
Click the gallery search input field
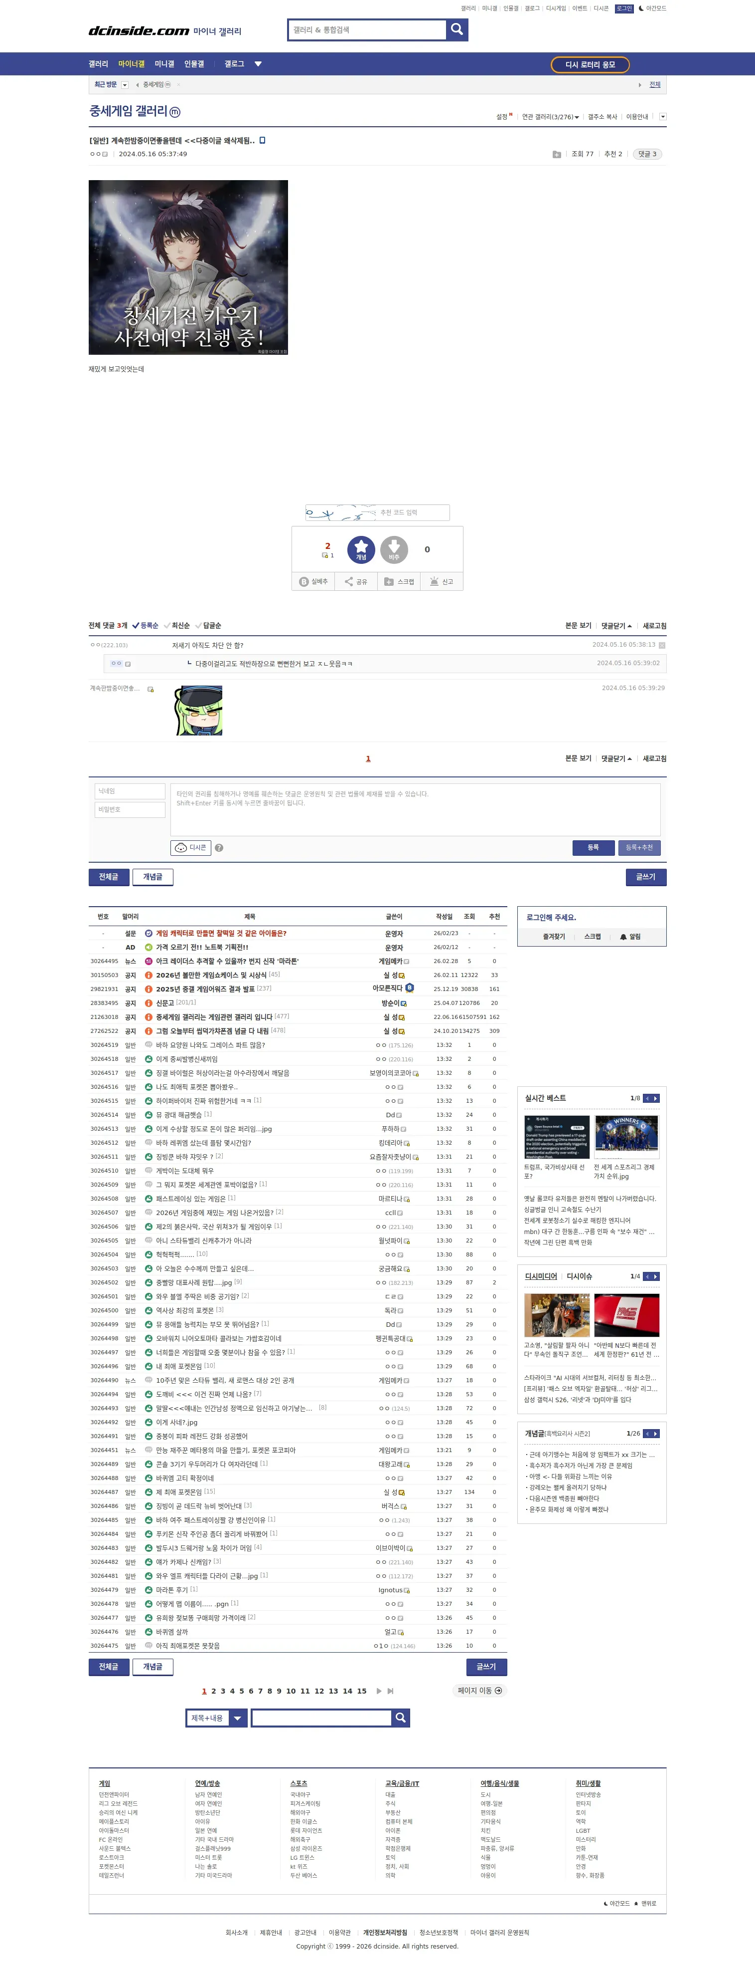coord(368,30)
